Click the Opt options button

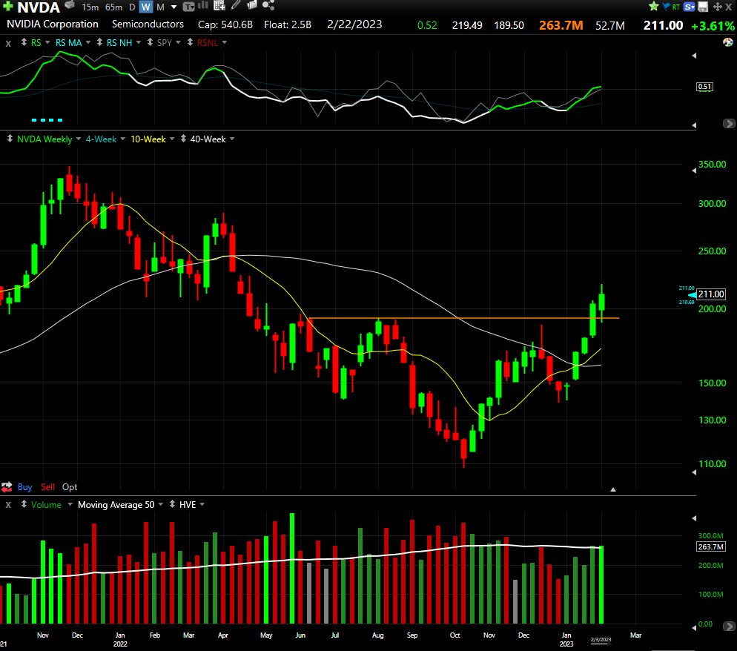tap(70, 487)
